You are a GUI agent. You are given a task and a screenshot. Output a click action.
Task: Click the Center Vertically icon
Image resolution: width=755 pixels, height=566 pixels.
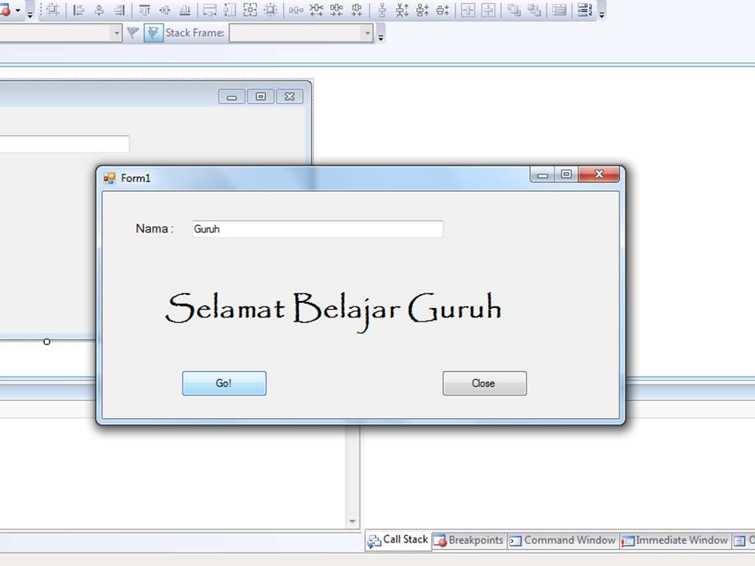[488, 9]
